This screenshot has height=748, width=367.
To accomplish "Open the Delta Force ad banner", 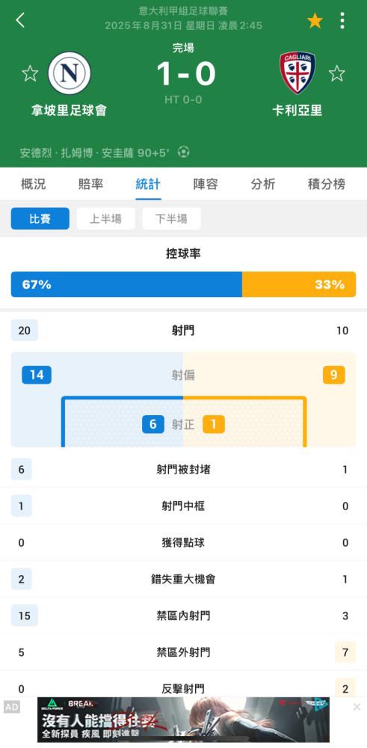I will (184, 720).
